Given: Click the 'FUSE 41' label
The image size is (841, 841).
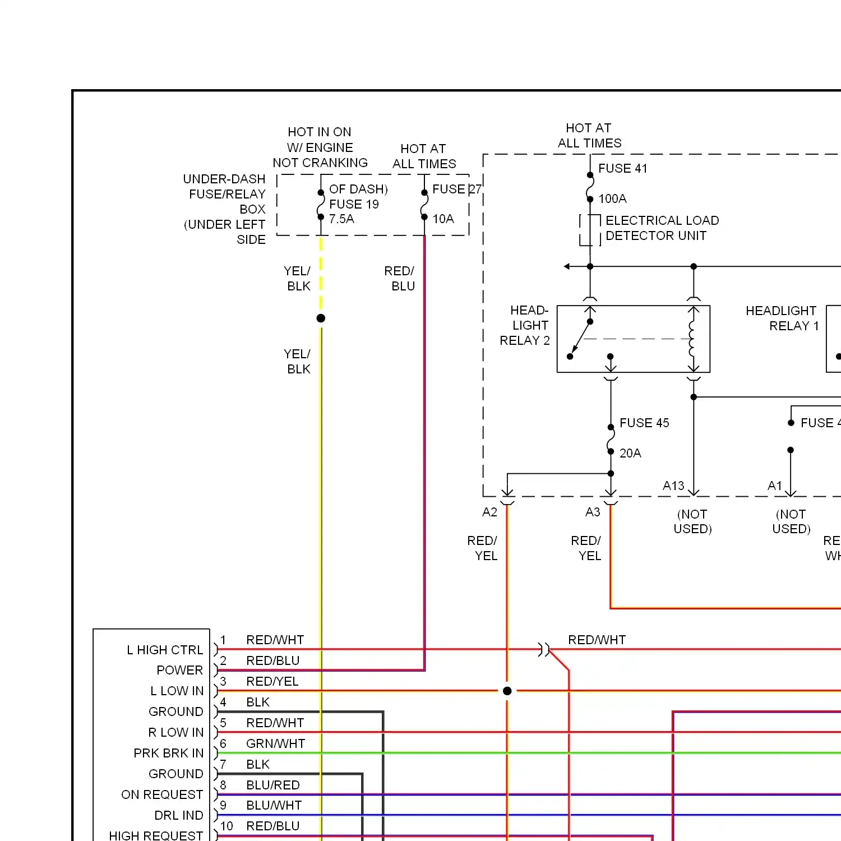Looking at the screenshot, I should click(622, 168).
